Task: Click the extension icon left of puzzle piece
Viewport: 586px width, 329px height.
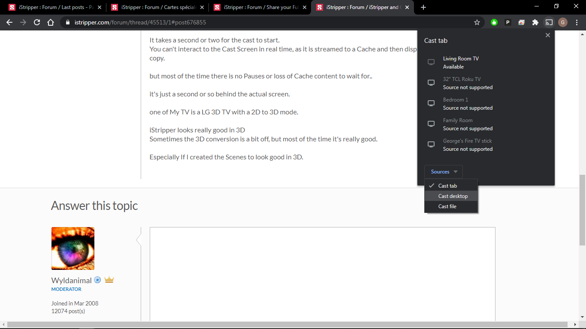Action: click(x=522, y=22)
